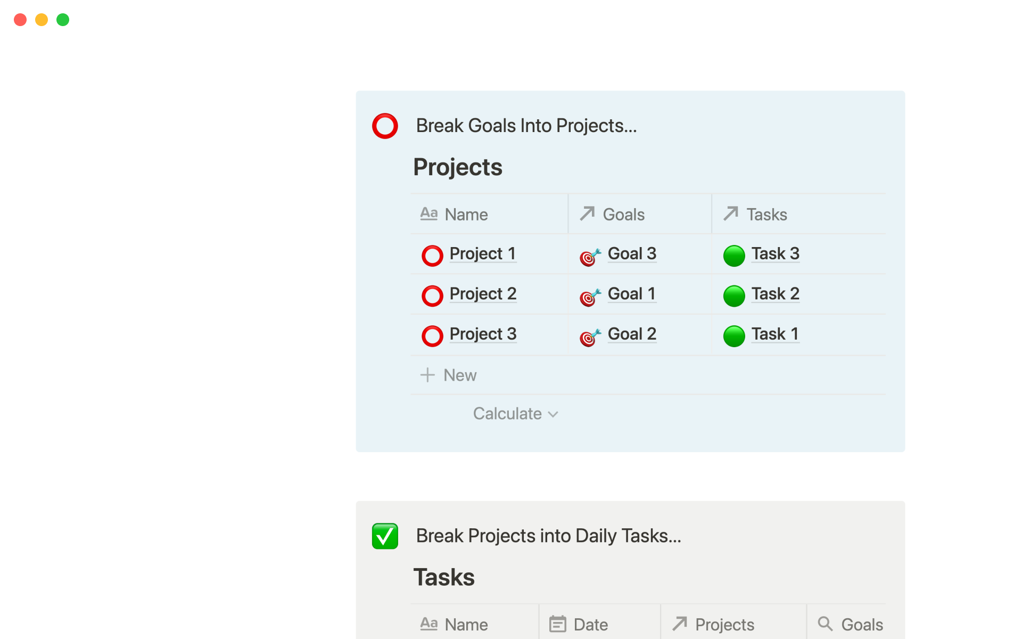Open the Date column header in Tasks table
The height and width of the screenshot is (639, 1022).
pyautogui.click(x=590, y=624)
